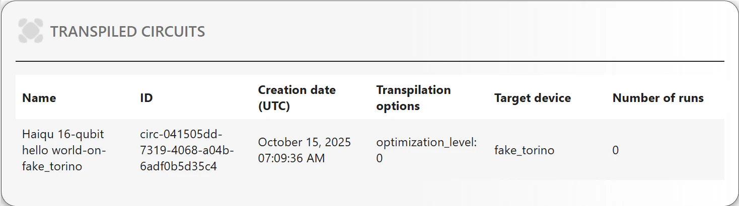The height and width of the screenshot is (206, 739).
Task: Click the Target device column header
Action: point(532,98)
